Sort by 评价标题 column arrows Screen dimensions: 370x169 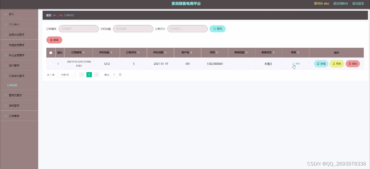pos(111,53)
